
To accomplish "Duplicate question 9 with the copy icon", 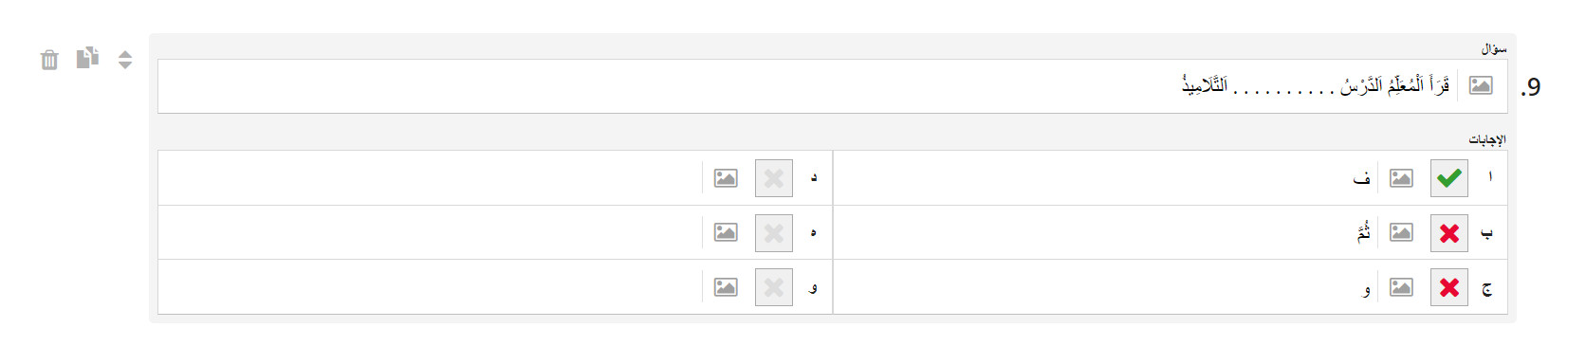I will coord(87,58).
